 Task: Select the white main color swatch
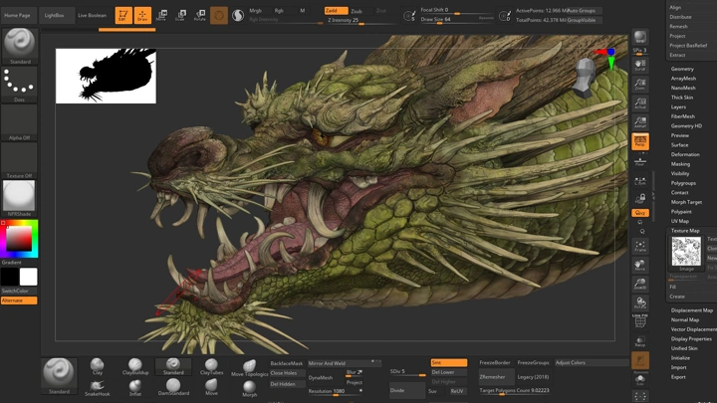click(28, 277)
